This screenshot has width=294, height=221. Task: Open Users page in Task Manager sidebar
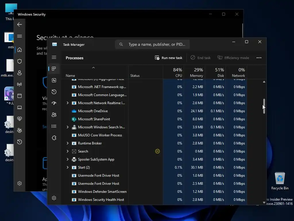54,115
